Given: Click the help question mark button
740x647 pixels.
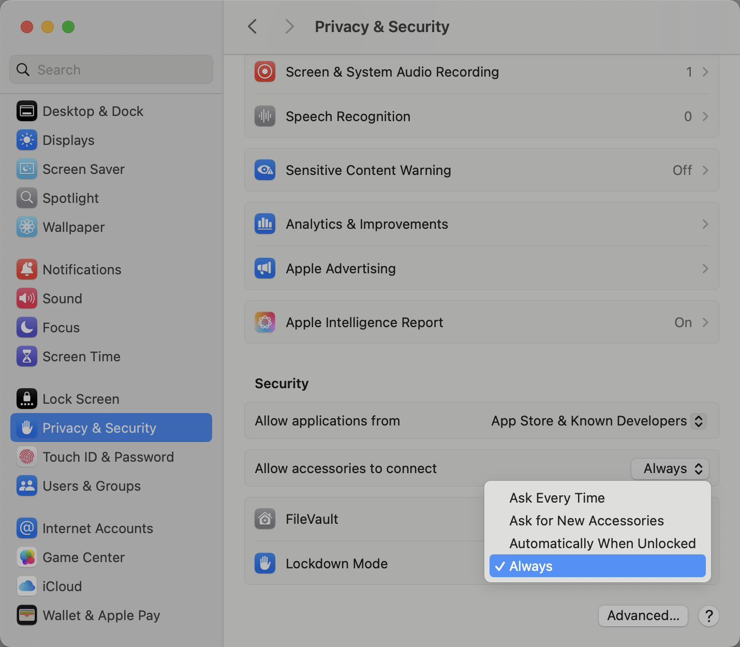Looking at the screenshot, I should (709, 616).
